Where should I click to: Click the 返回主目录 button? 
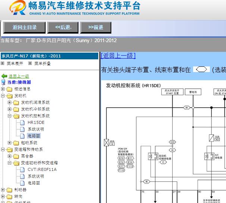coord(24,28)
